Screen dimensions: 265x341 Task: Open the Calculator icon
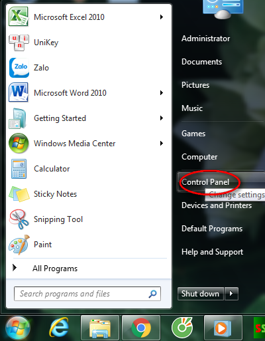[19, 169]
